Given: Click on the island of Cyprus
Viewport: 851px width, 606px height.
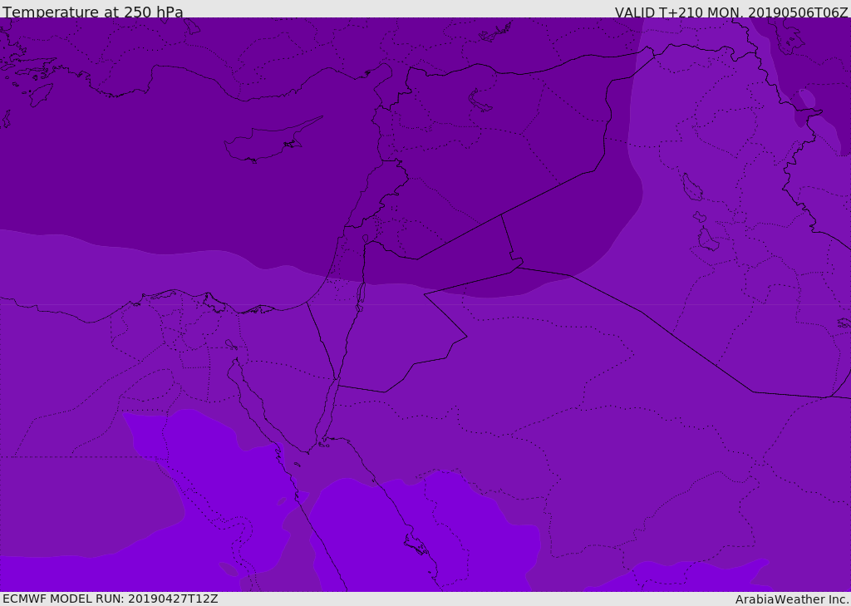Looking at the screenshot, I should 266,145.
